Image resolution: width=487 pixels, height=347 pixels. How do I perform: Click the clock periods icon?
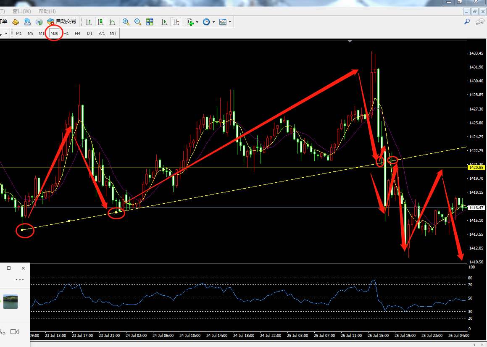206,22
